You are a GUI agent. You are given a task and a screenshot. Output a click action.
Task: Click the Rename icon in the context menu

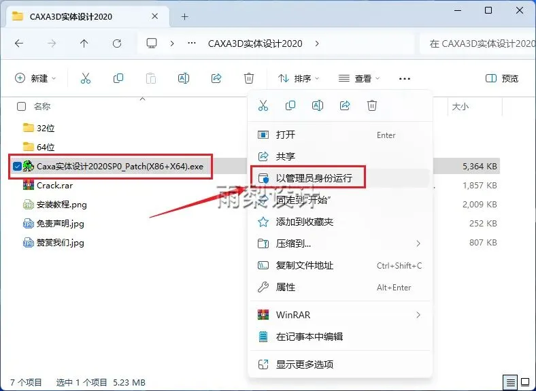[x=318, y=105]
